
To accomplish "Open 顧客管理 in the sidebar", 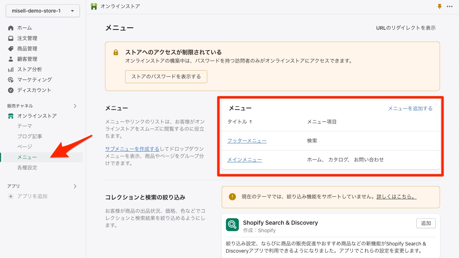I will point(27,59).
